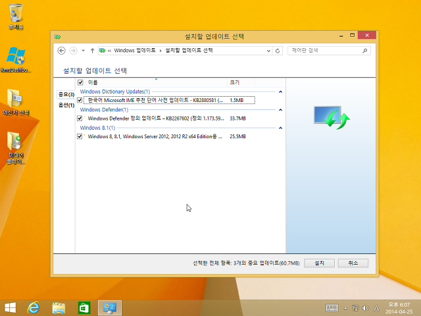Click the 60.7MB selected total summary text
421x316 pixels.
[x=246, y=263]
